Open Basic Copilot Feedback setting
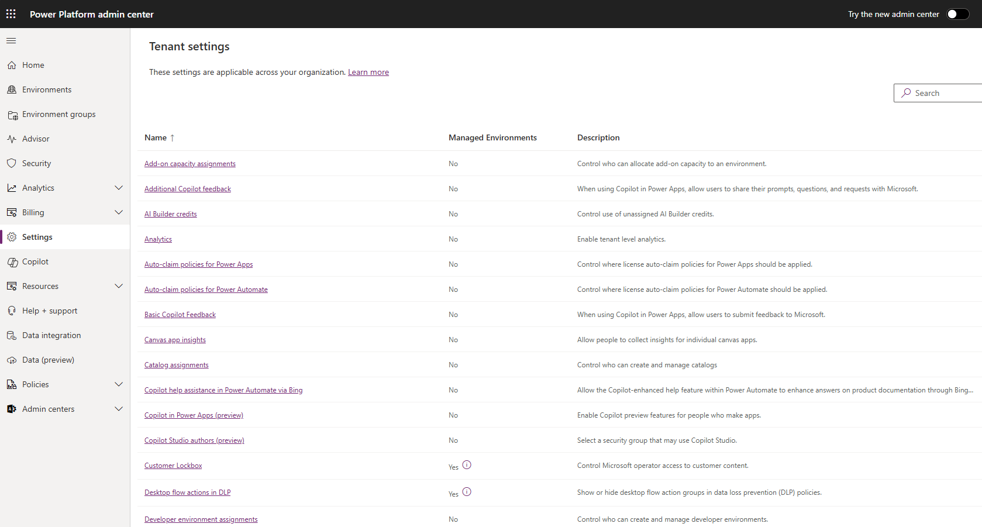 (x=180, y=315)
